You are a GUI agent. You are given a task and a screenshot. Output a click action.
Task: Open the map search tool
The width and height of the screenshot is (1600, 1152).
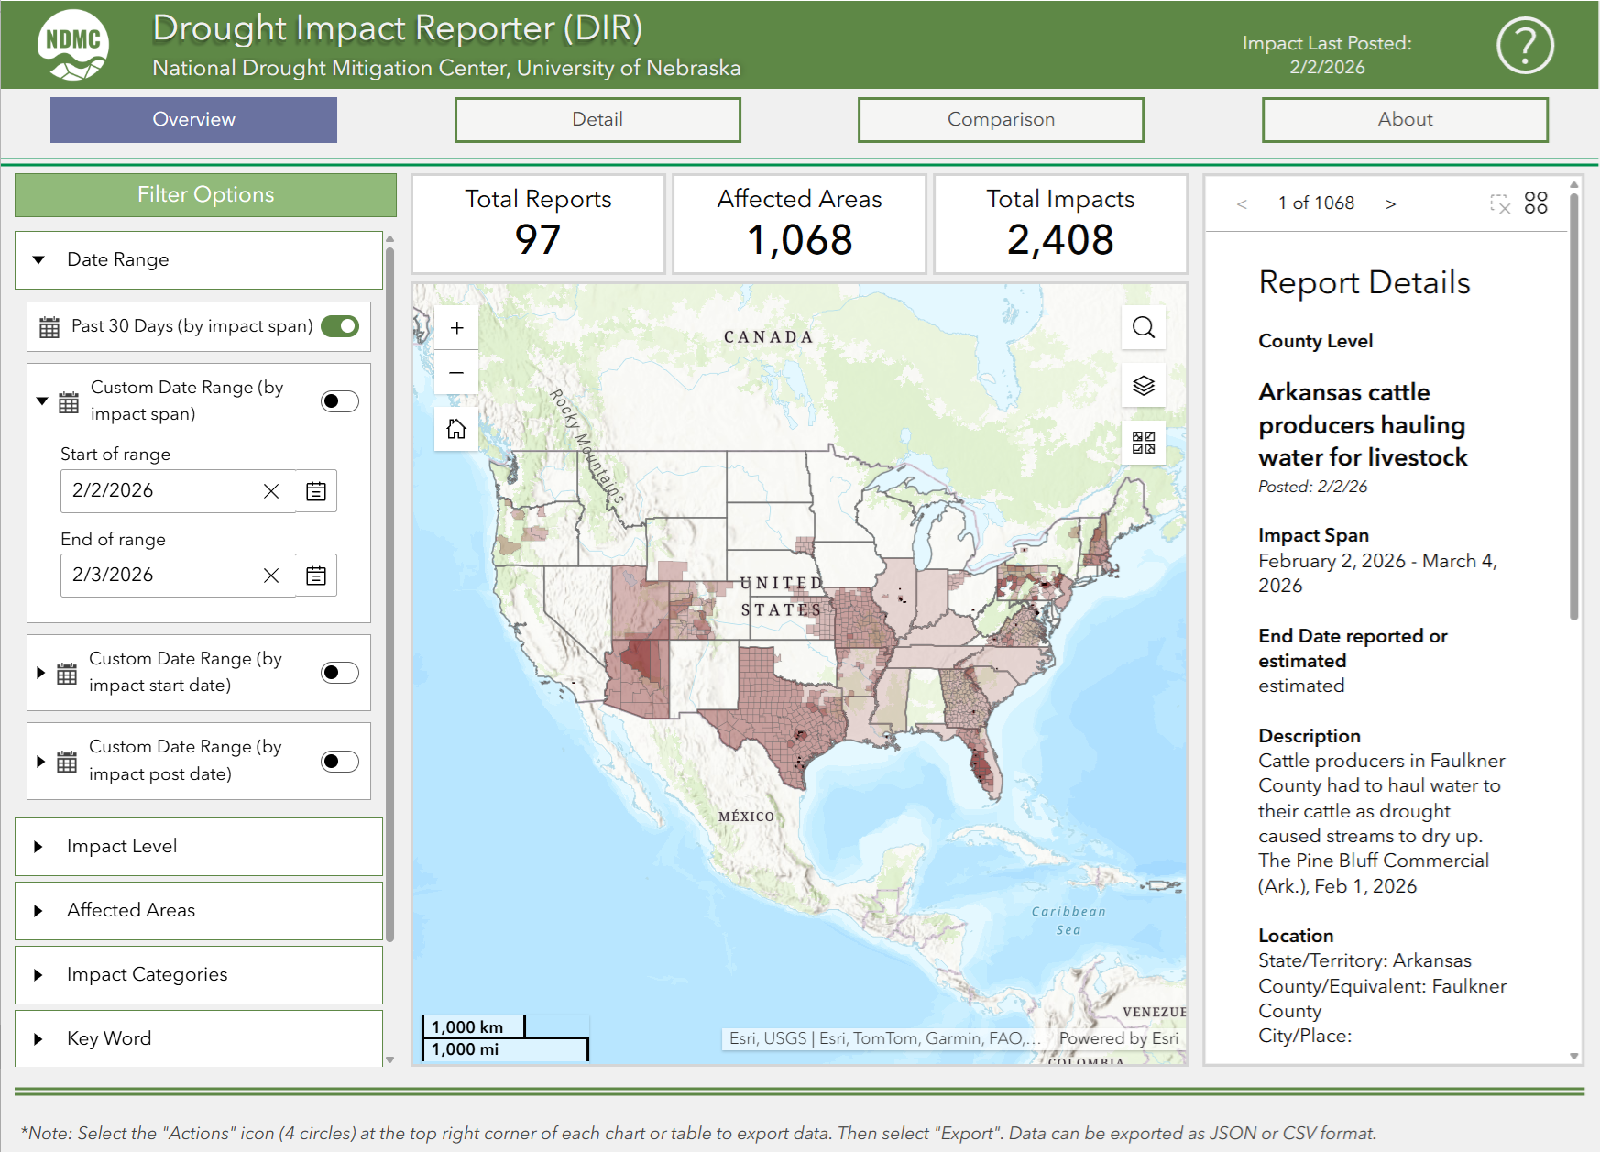(x=1143, y=327)
